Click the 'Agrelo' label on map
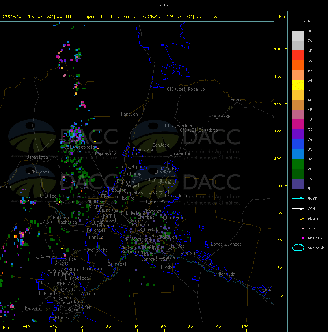328x332 pixels. [96, 237]
